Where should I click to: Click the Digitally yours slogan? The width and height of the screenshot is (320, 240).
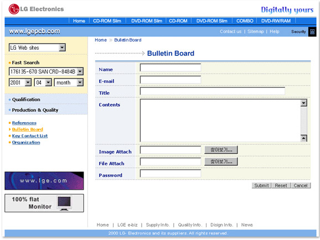pyautogui.click(x=287, y=10)
